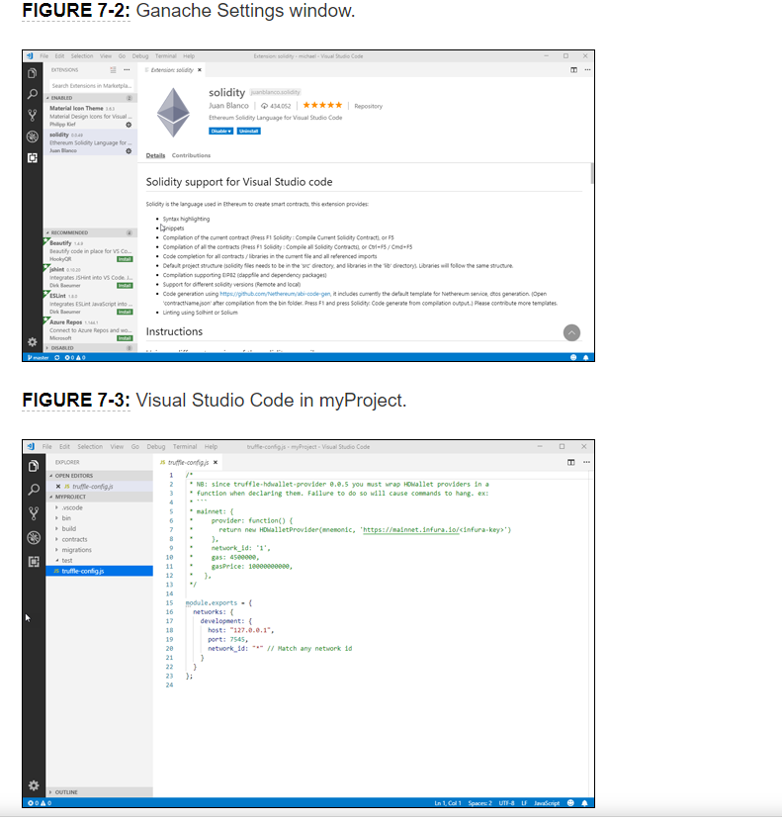
Task: Clear extensions search results icon in EXTENSIONS header
Action: coord(113,69)
